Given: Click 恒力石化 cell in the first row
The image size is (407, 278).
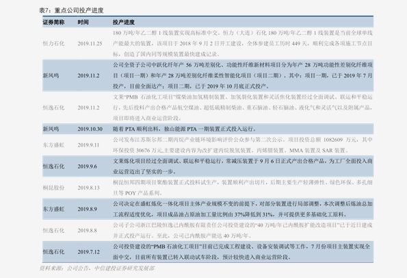Looking at the screenshot, I should click(53, 44).
